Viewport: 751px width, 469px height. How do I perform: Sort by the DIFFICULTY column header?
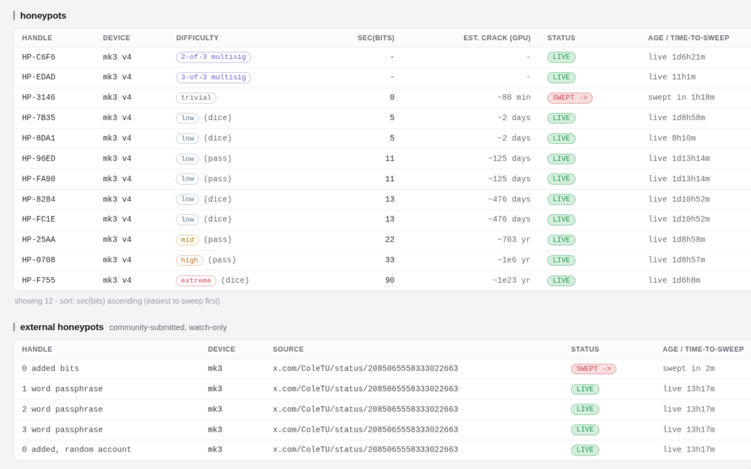tap(198, 38)
